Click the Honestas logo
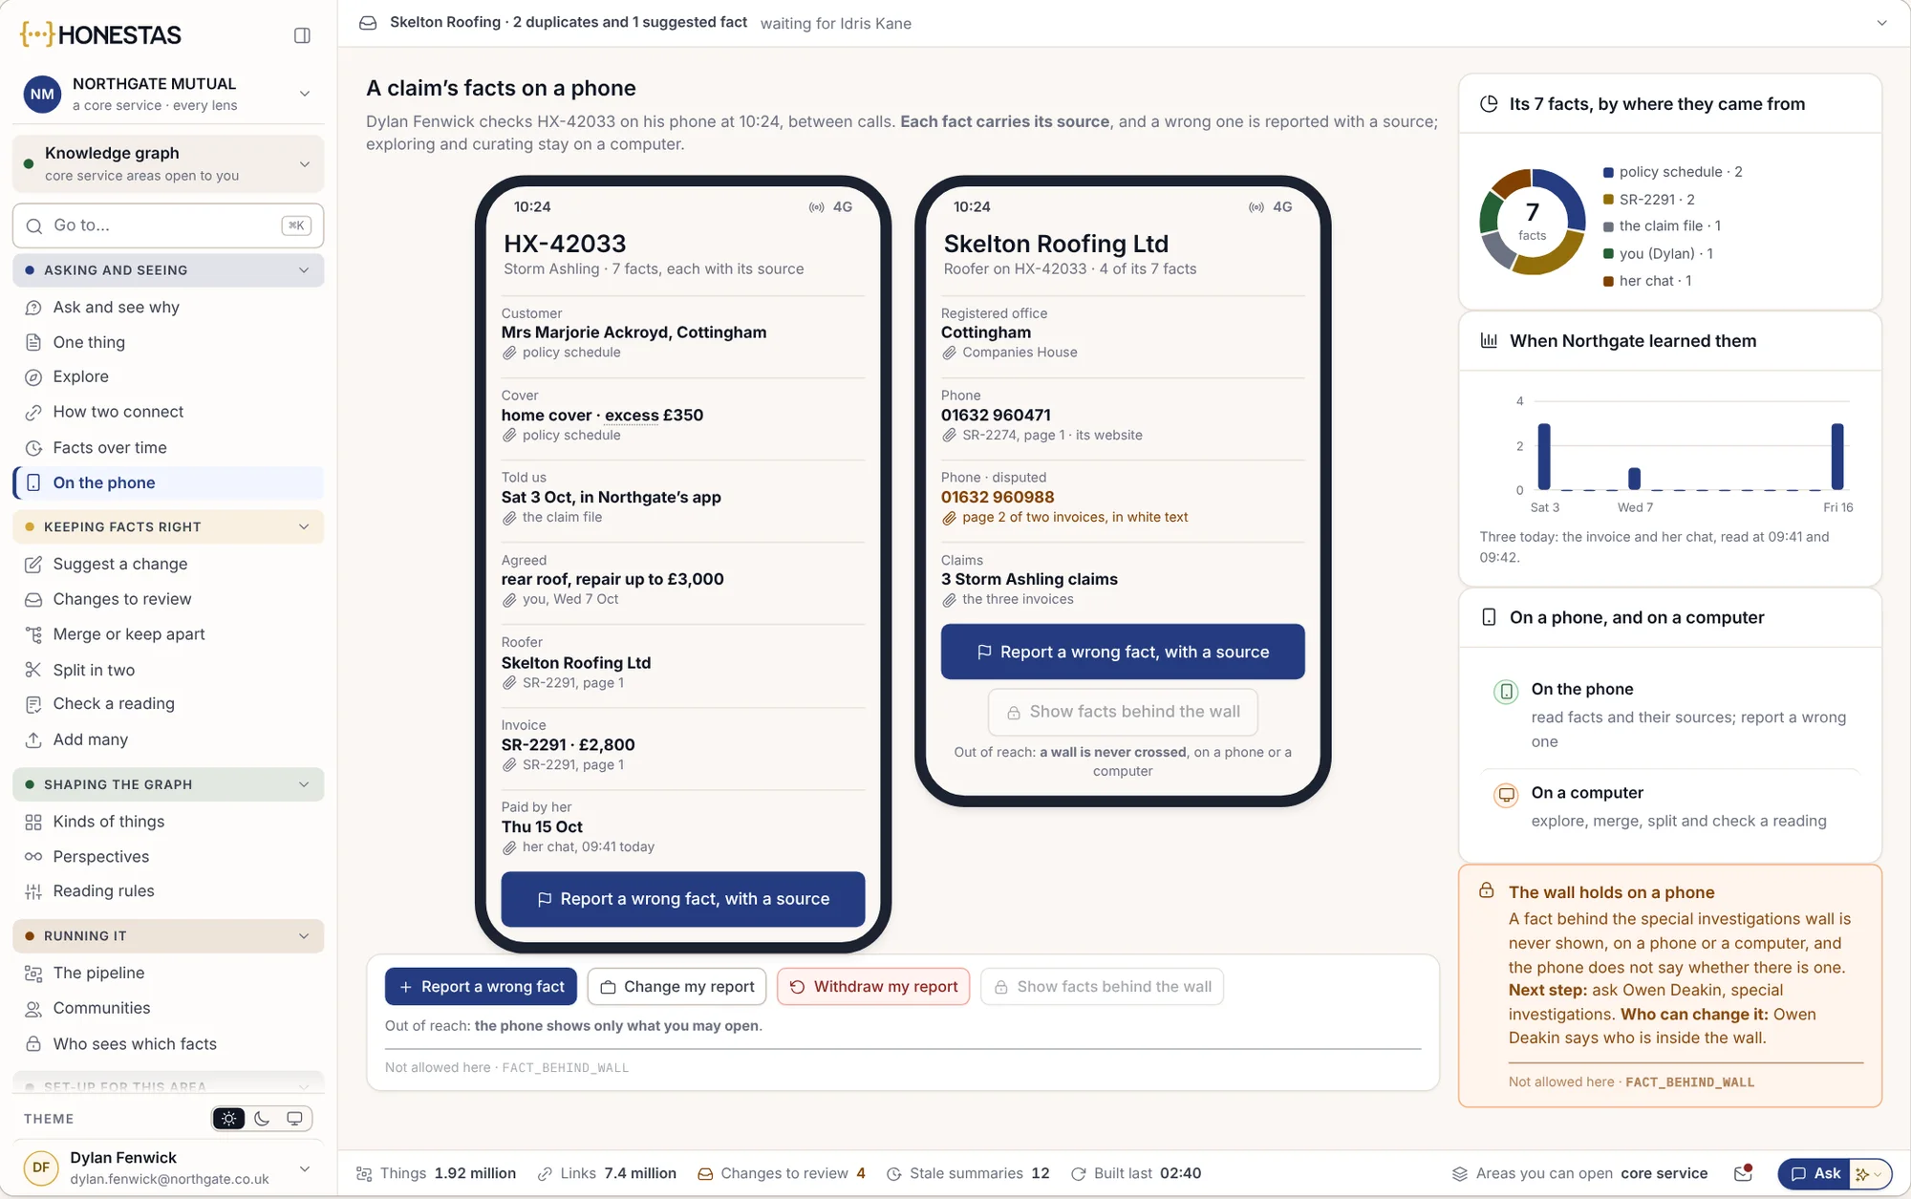This screenshot has width=1911, height=1199. point(100,35)
